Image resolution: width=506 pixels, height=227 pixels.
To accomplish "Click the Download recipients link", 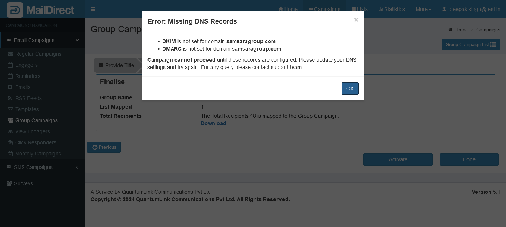I will (x=213, y=123).
